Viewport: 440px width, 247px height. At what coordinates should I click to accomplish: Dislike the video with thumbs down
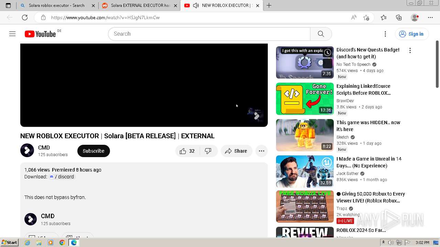tap(208, 151)
